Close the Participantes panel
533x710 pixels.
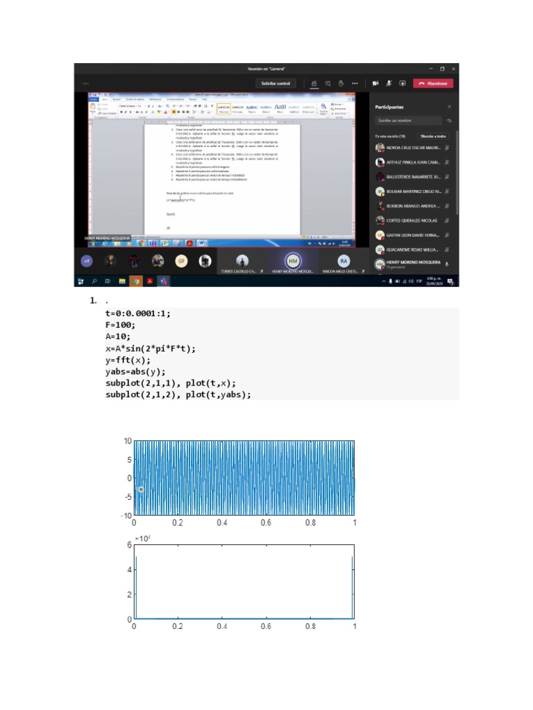[450, 107]
